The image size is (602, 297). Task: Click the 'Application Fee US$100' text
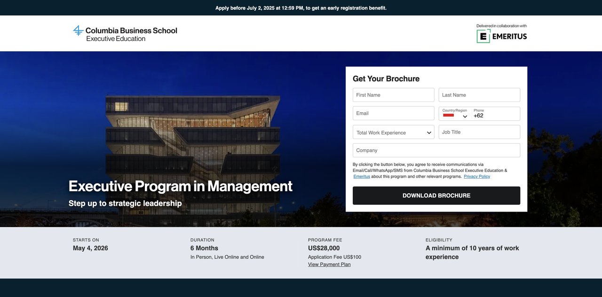(334, 257)
